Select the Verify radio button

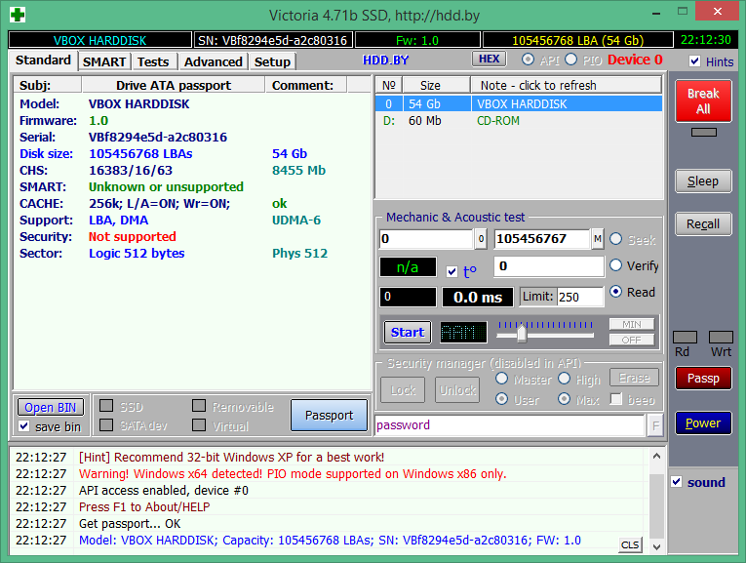click(615, 265)
